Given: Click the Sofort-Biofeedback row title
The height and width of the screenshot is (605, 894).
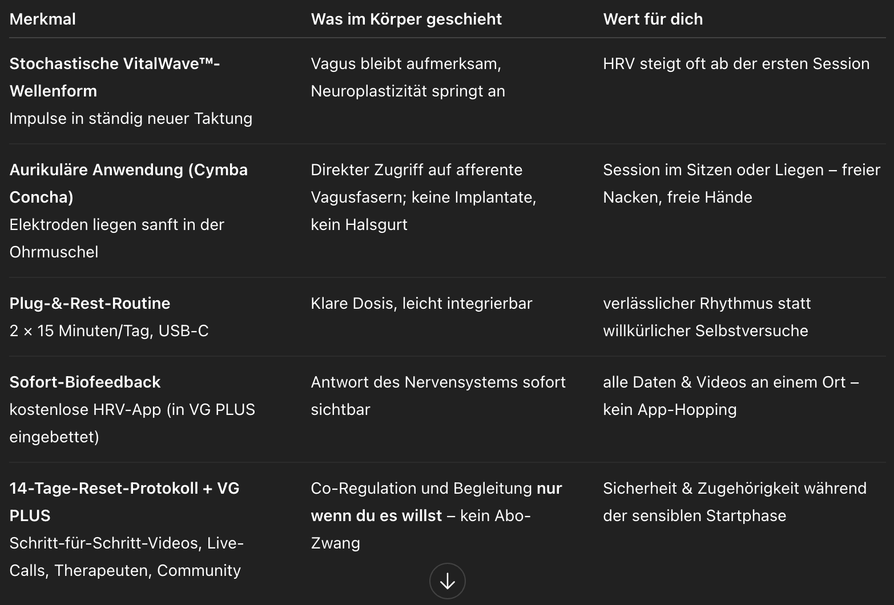Looking at the screenshot, I should pos(85,382).
